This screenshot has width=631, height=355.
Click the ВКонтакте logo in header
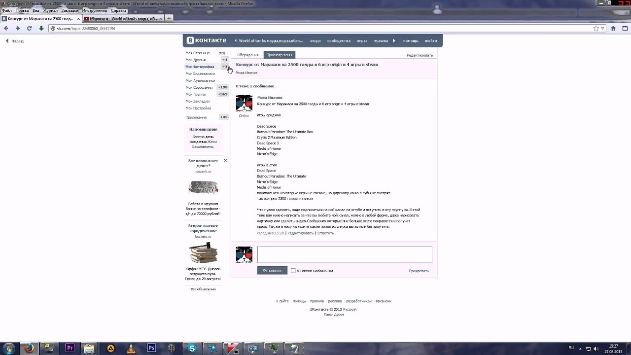207,40
